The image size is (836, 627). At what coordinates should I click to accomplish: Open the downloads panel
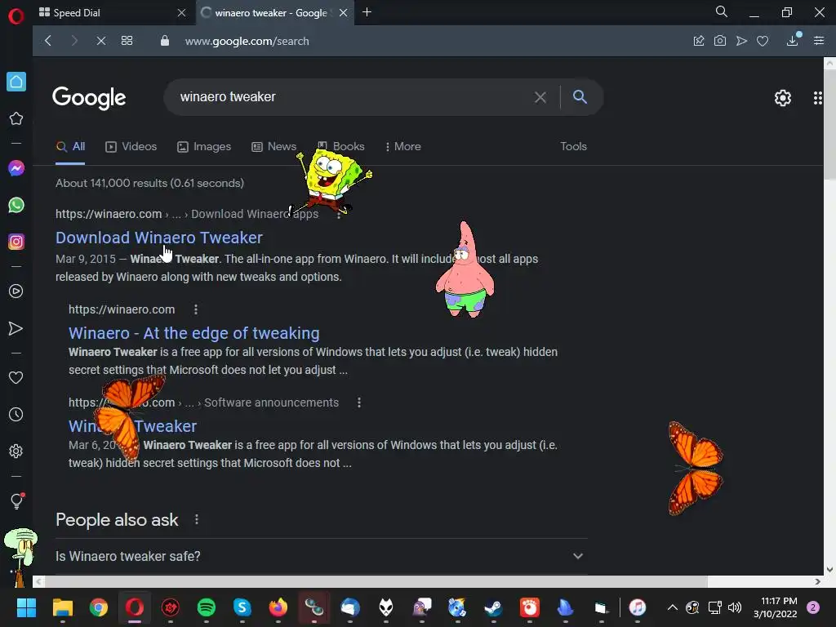click(793, 40)
